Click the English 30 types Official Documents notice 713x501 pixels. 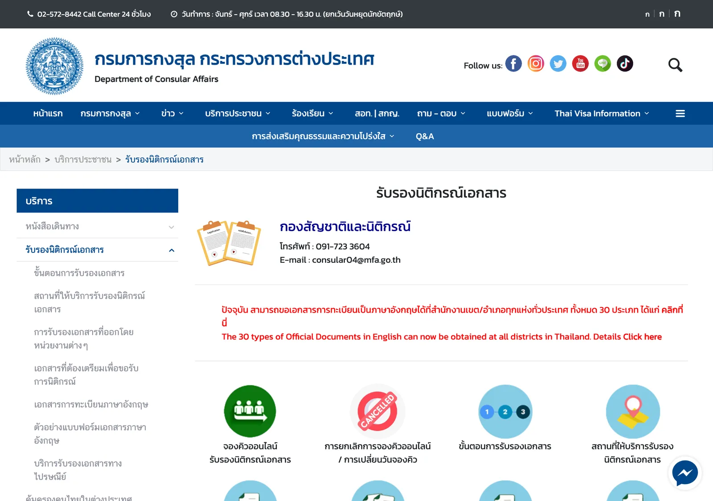tap(442, 337)
